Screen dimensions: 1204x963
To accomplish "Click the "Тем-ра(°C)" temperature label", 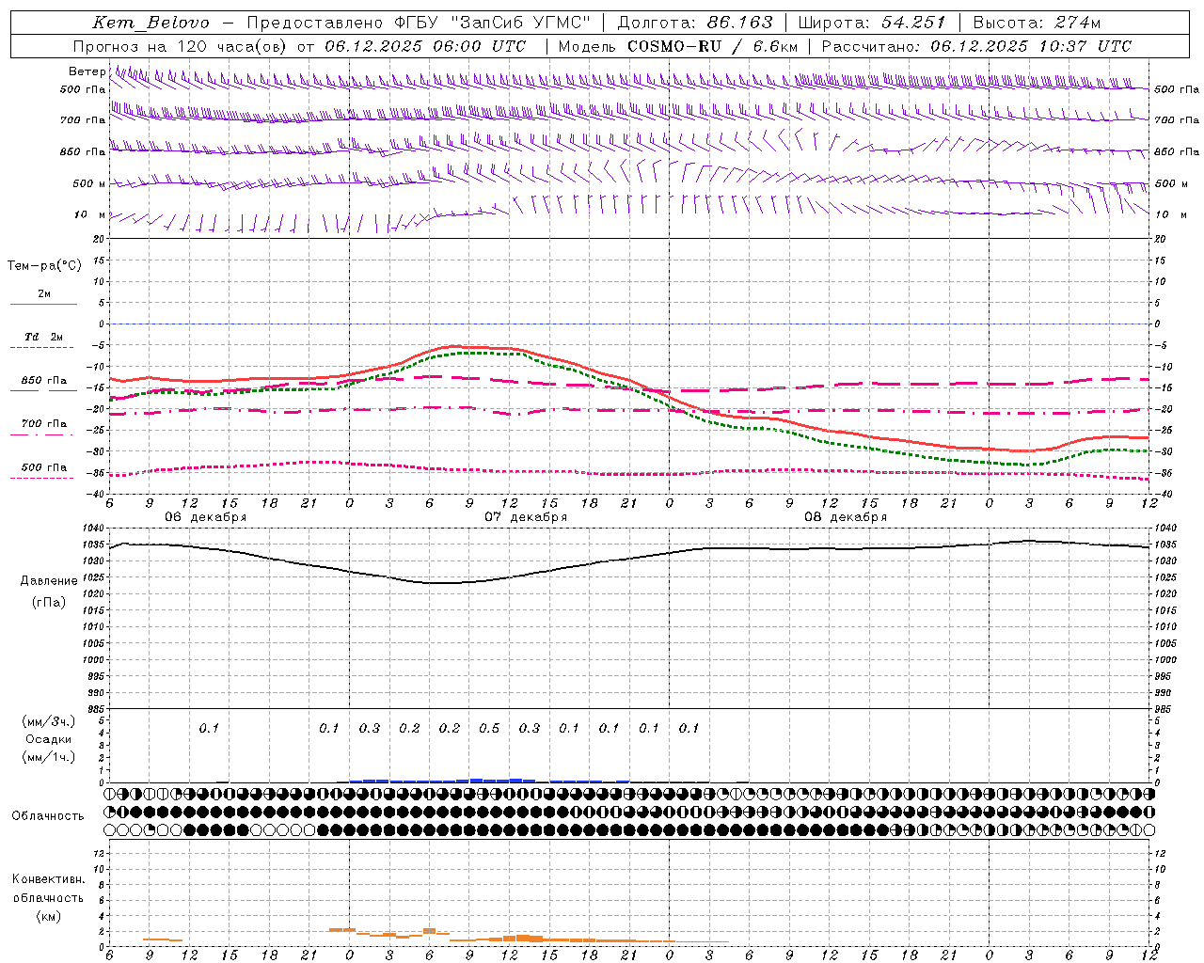I will coord(44,266).
